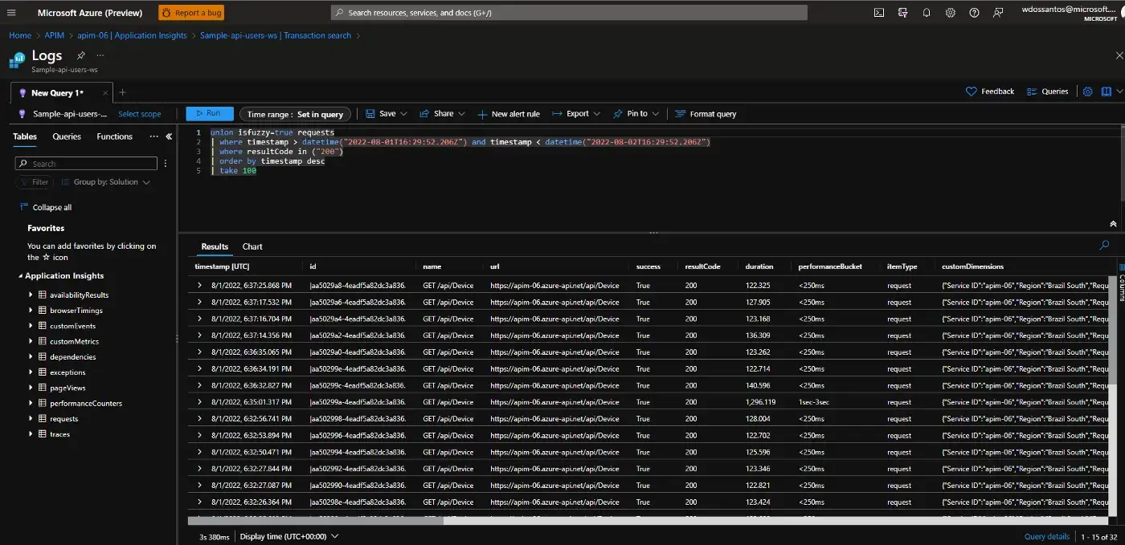Expand the availabilityResults table
The height and width of the screenshot is (545, 1125).
click(x=31, y=295)
